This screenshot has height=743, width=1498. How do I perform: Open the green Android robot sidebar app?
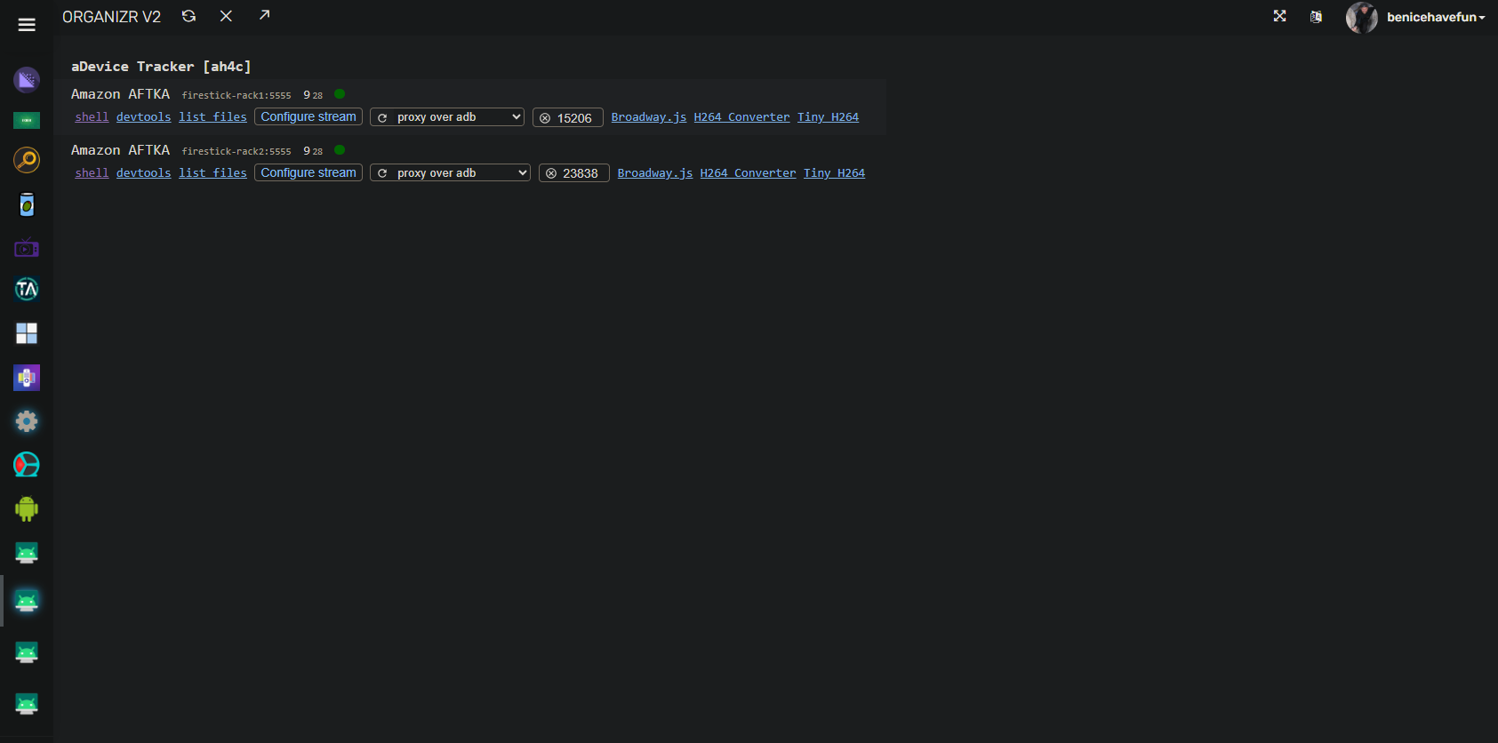(x=27, y=508)
